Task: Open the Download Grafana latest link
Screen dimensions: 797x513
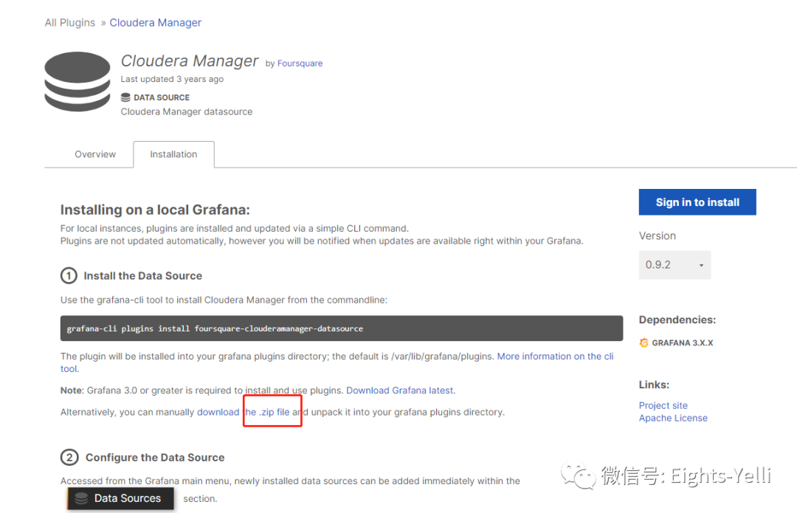Action: tap(399, 390)
